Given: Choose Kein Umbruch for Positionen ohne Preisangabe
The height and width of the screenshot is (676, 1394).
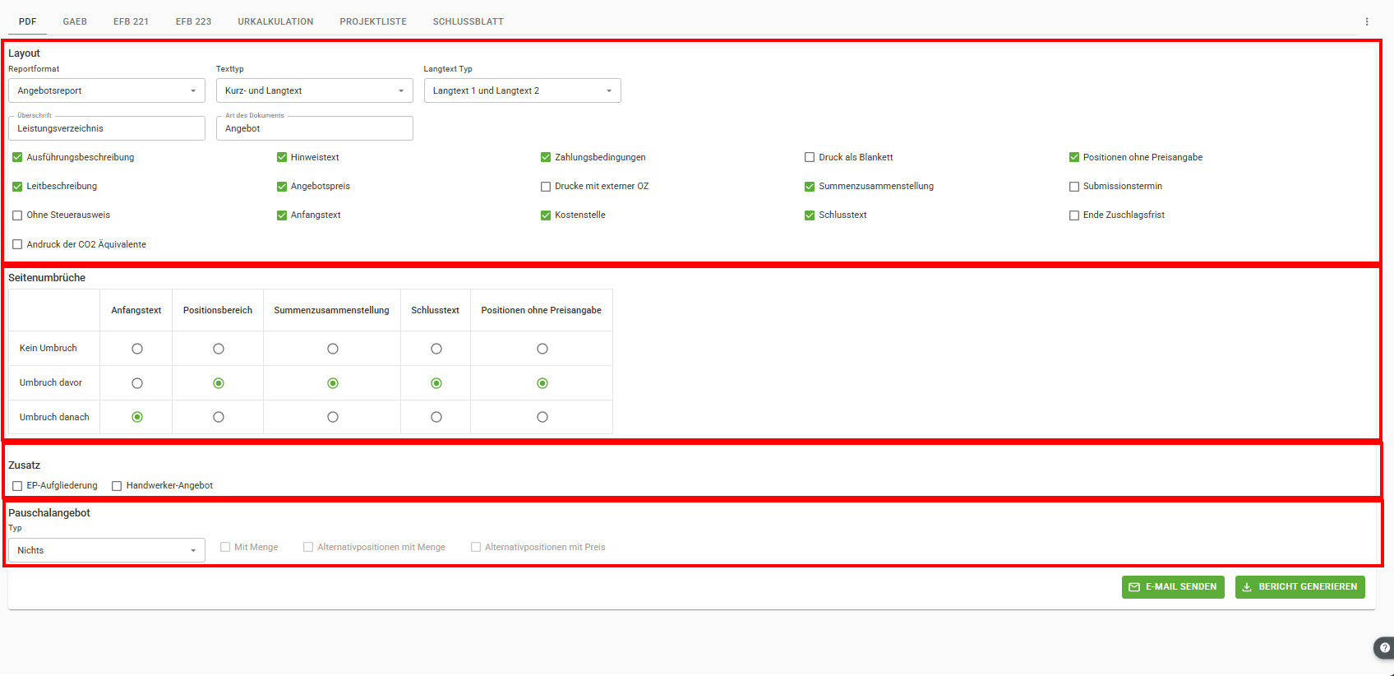Looking at the screenshot, I should (x=542, y=349).
